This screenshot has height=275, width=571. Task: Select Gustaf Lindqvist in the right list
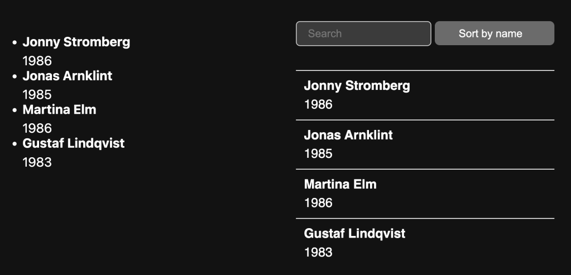(354, 233)
